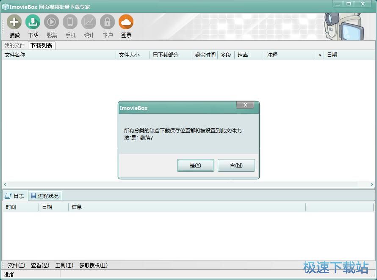Close the ImovieBox dialog with X
The height and width of the screenshot is (280, 377).
[x=245, y=105]
